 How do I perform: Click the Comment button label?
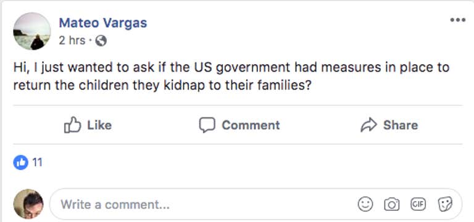click(x=251, y=125)
